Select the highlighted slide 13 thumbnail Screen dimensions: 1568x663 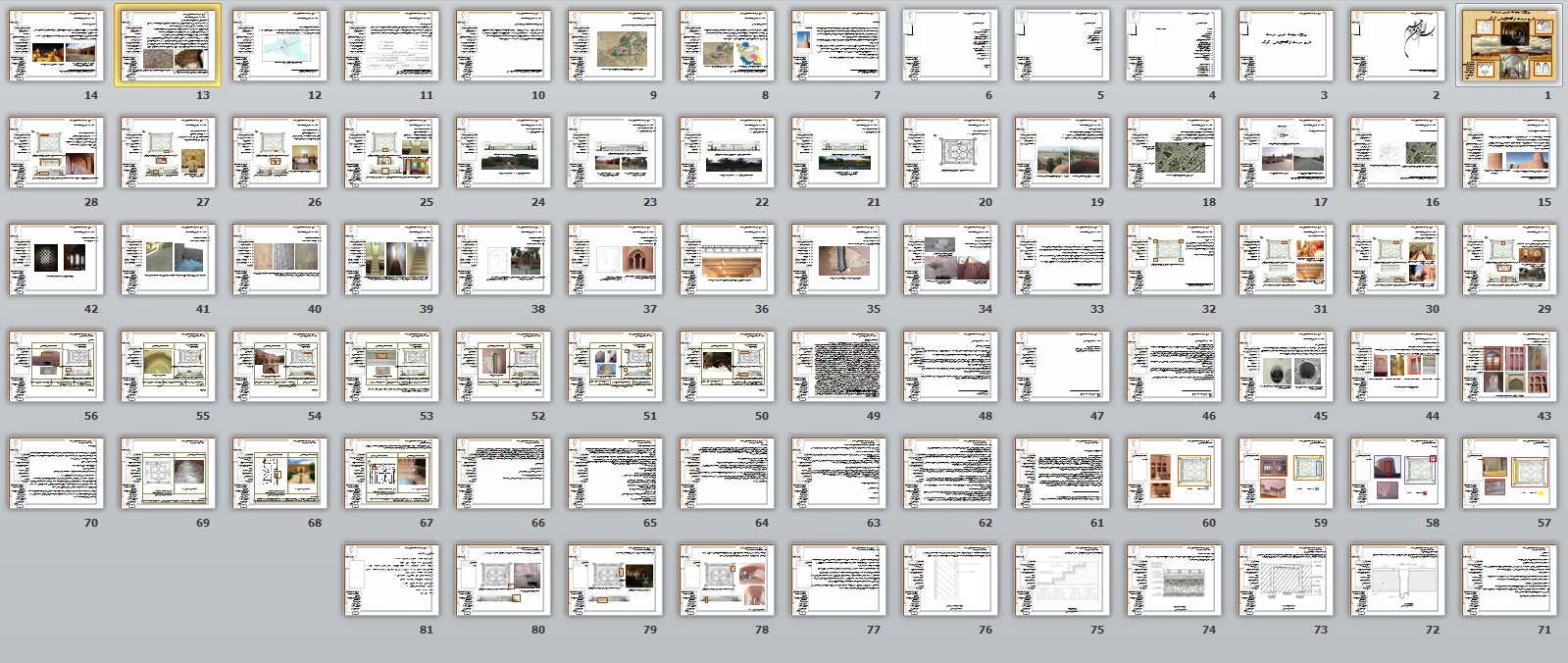coord(168,46)
